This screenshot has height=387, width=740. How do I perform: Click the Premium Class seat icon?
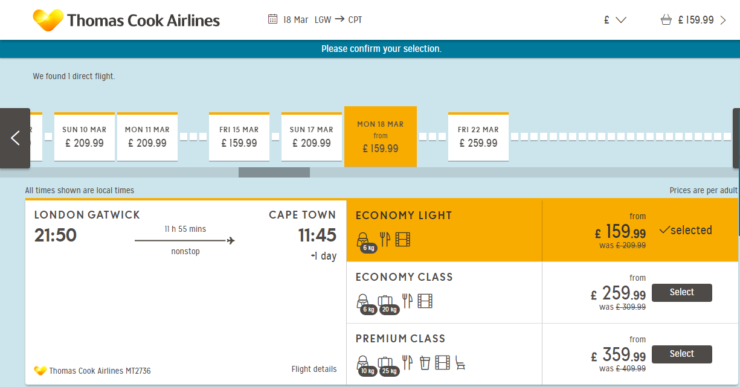pos(460,362)
